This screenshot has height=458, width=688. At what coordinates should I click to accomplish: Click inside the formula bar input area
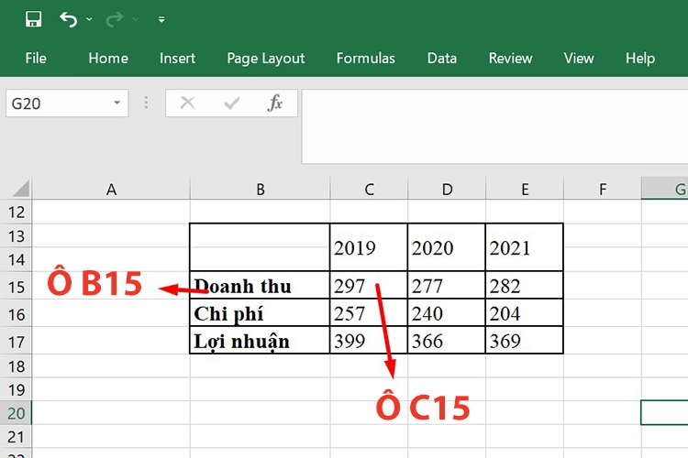click(494, 126)
